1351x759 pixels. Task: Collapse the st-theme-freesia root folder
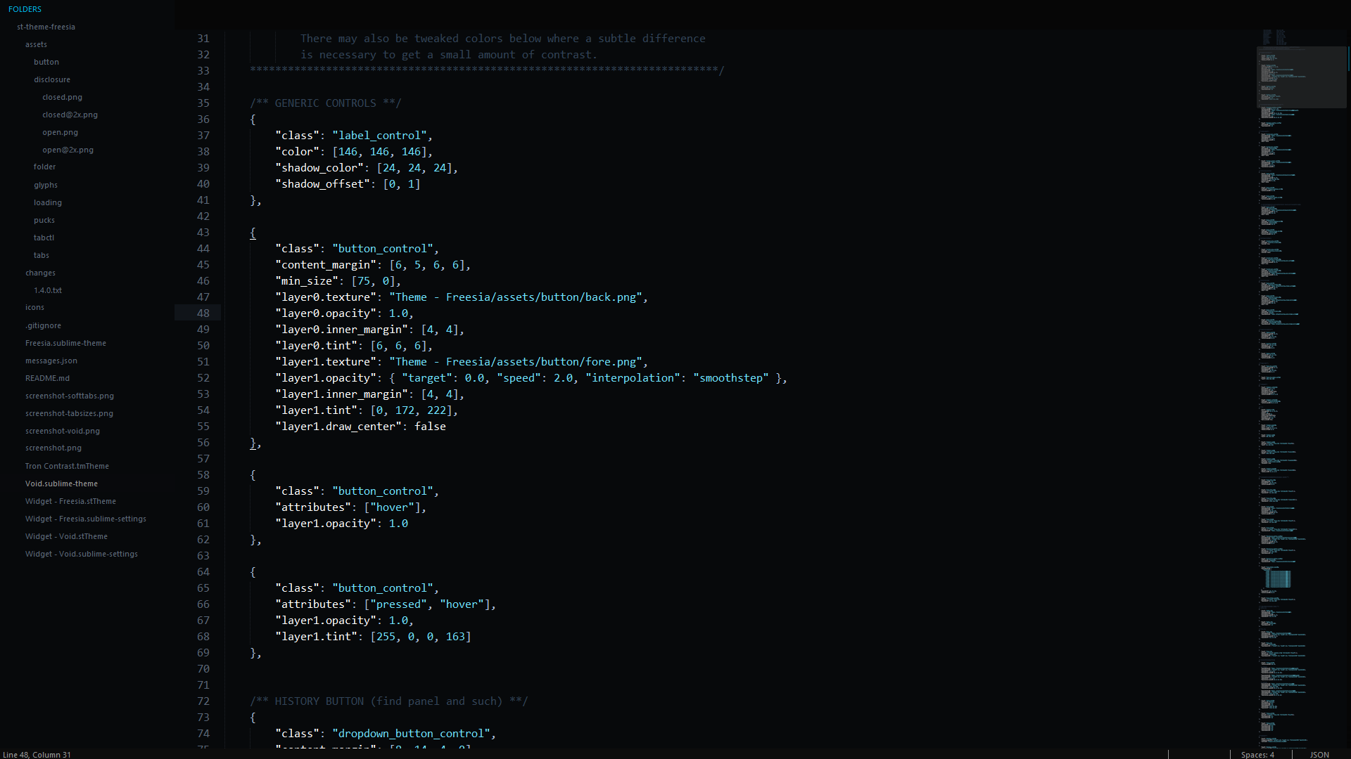point(46,27)
